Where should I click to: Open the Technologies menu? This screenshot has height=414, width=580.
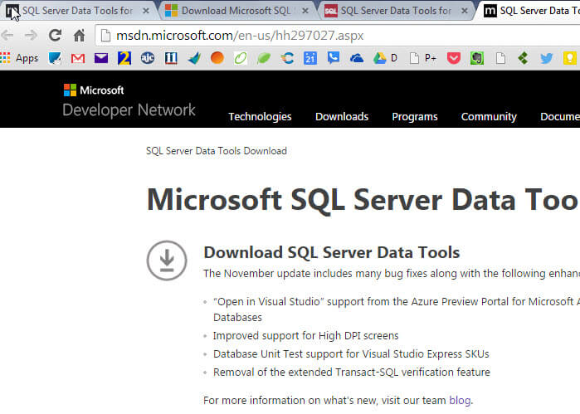click(x=260, y=116)
